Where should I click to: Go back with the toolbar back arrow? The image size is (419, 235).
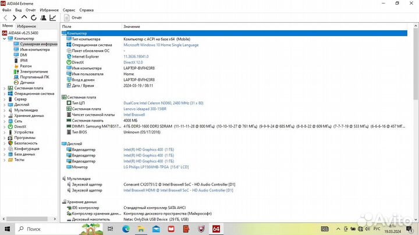[x=5, y=18]
